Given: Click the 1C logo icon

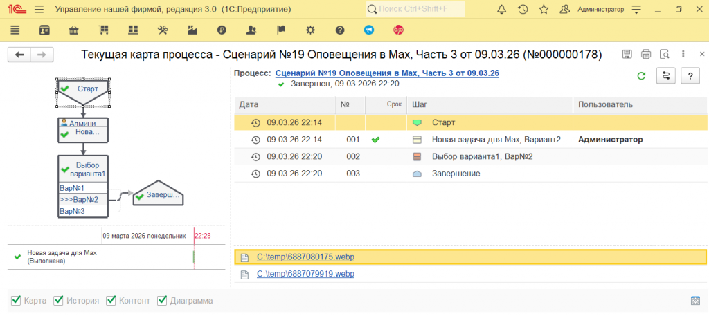Looking at the screenshot, I should point(17,9).
